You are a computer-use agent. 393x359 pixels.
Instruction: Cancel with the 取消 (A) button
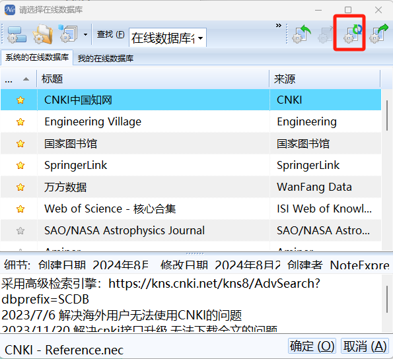365,346
